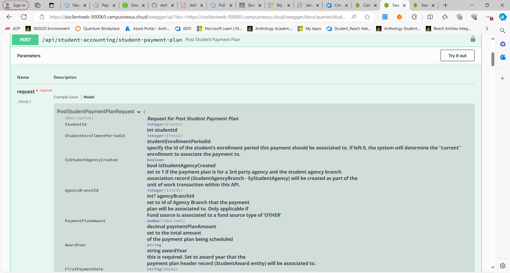Open the orange extension icon
This screenshot has height=273, width=510.
[x=399, y=17]
